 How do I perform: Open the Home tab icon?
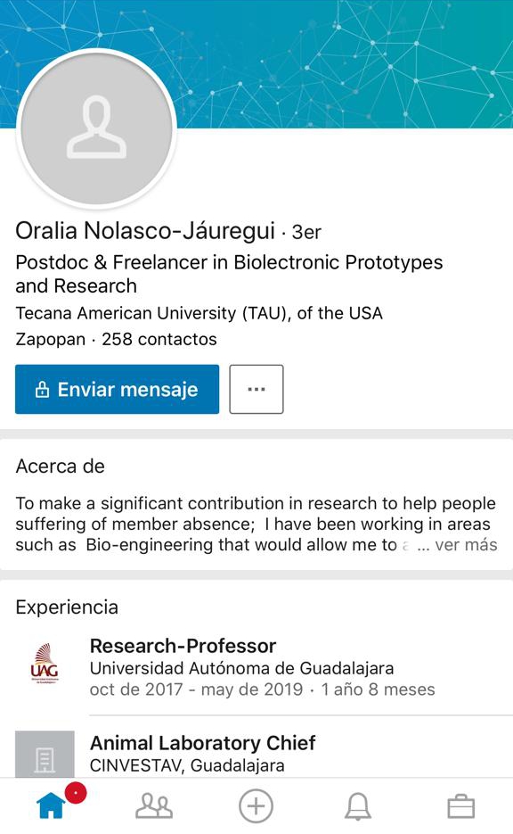(52, 805)
